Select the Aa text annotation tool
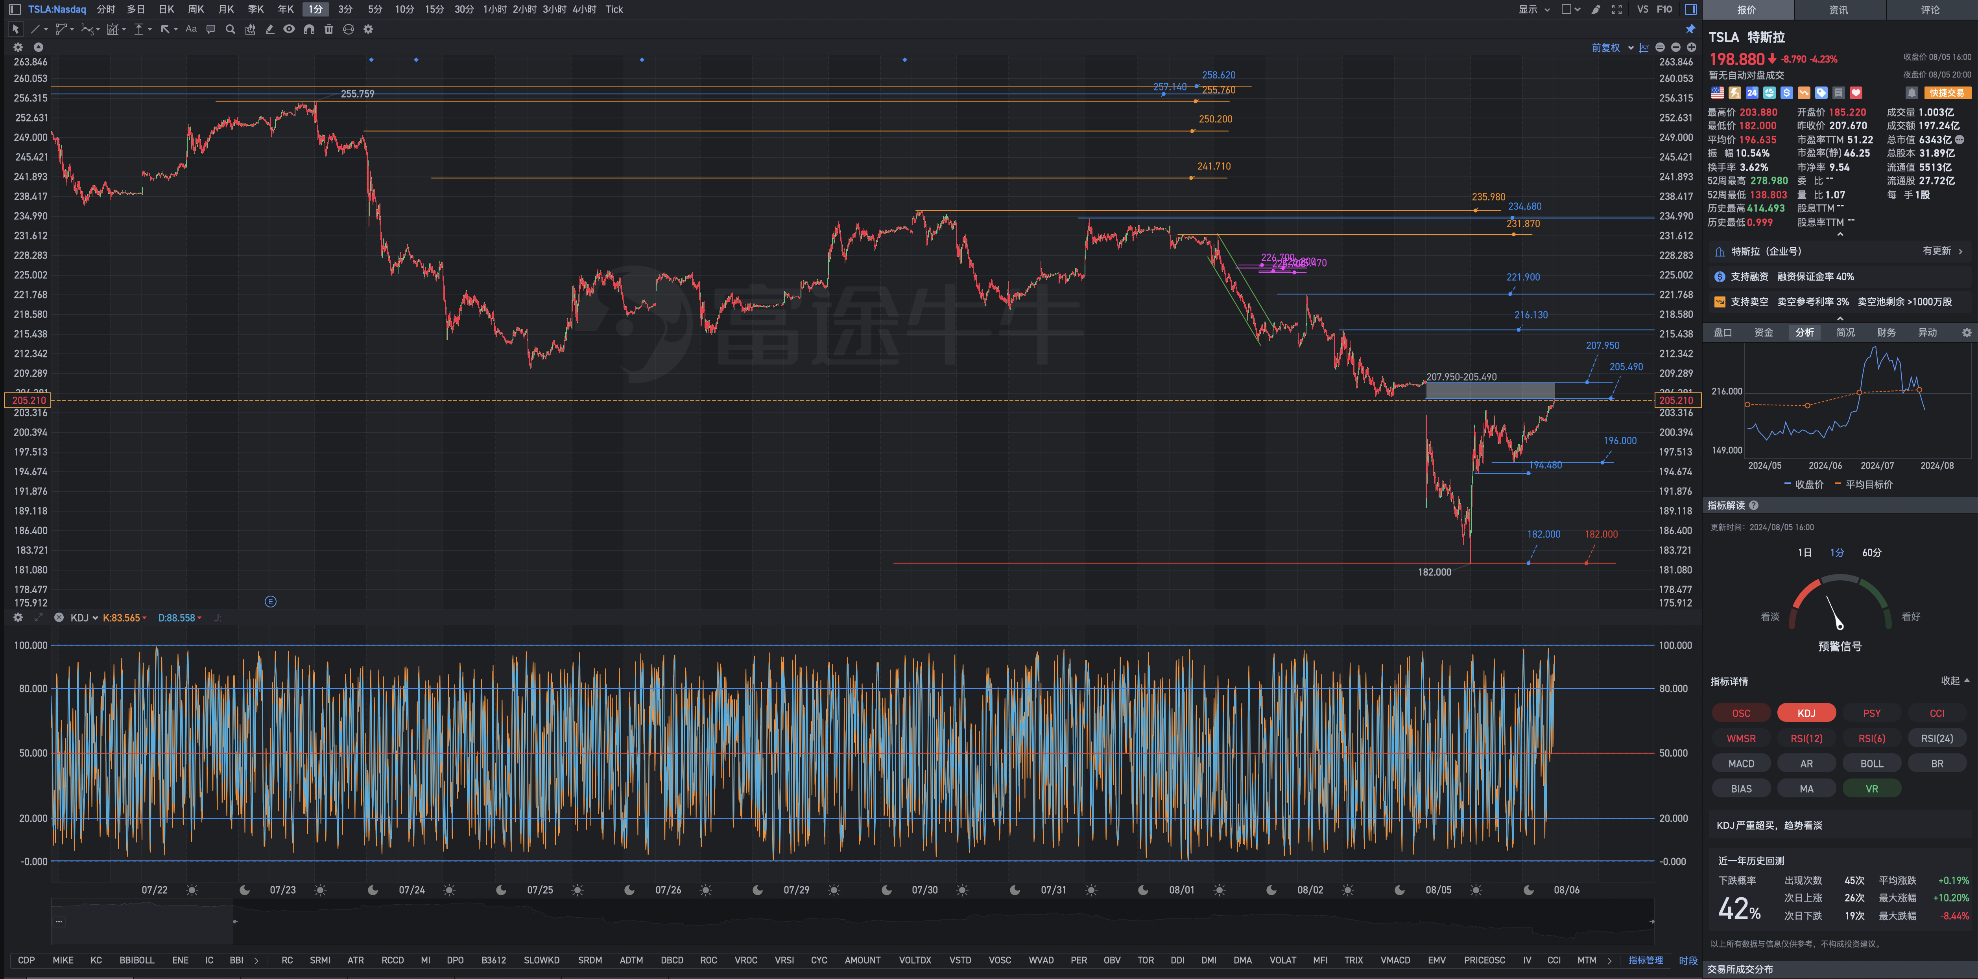Viewport: 1978px width, 979px height. (191, 29)
